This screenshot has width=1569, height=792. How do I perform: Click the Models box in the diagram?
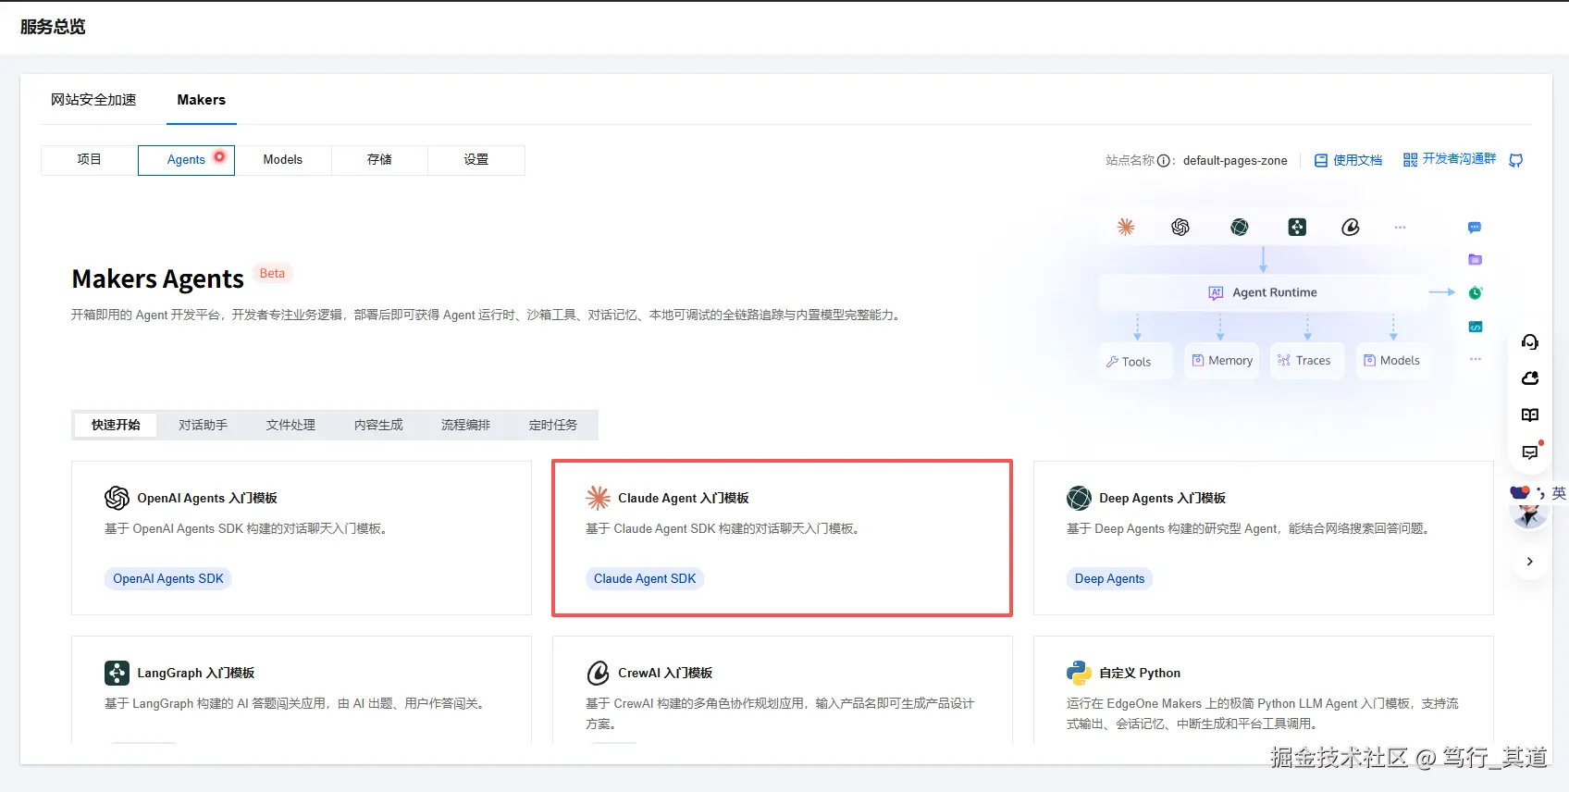pos(1392,361)
